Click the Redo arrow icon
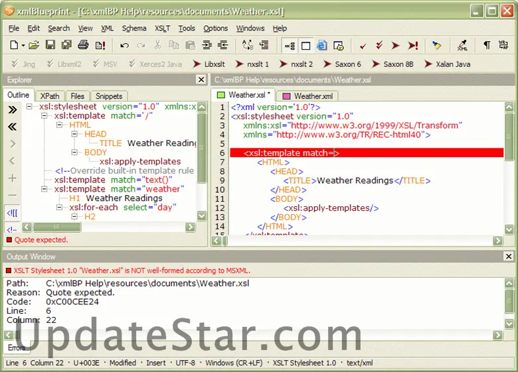 141,45
